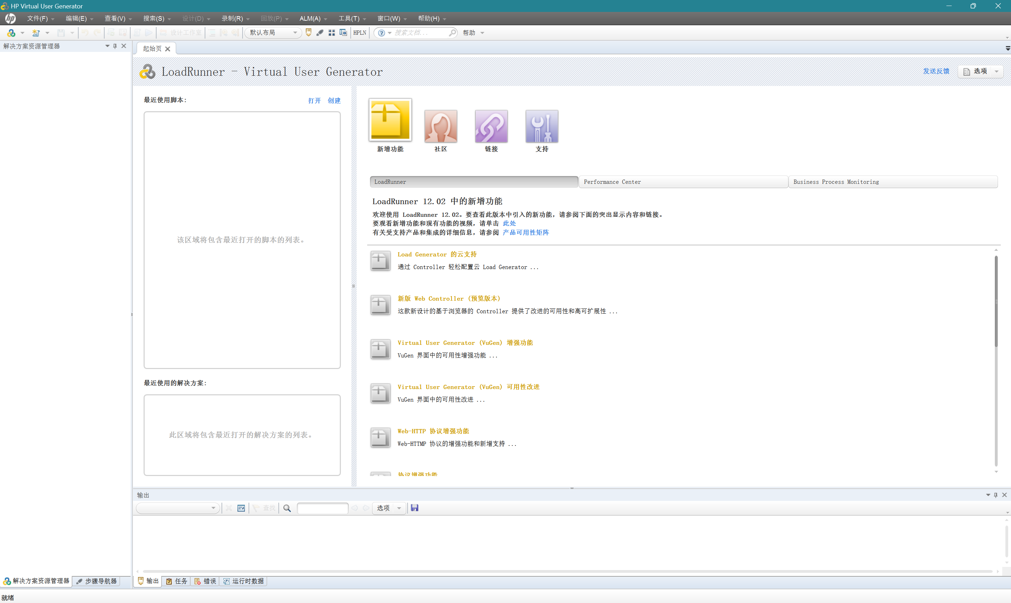Toggle auto-hide pin of the 输出 panel
Screen dimensions: 1011x603
[x=996, y=495]
